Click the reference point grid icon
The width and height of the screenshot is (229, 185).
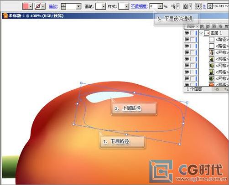[198, 6]
